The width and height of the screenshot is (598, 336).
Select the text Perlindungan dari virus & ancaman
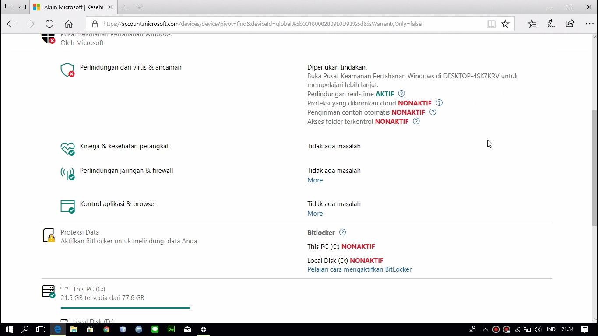[x=130, y=67]
